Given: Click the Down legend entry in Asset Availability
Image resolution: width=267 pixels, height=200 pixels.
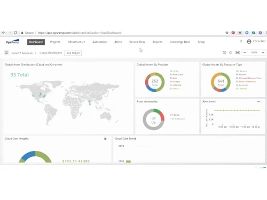Looking at the screenshot, I should 175,115.
